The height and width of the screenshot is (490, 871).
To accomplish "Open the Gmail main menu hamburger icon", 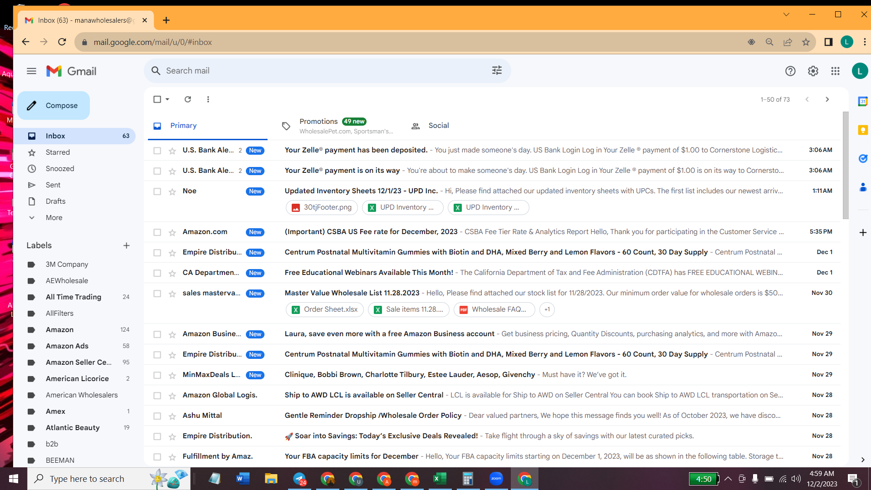I will [x=31, y=71].
